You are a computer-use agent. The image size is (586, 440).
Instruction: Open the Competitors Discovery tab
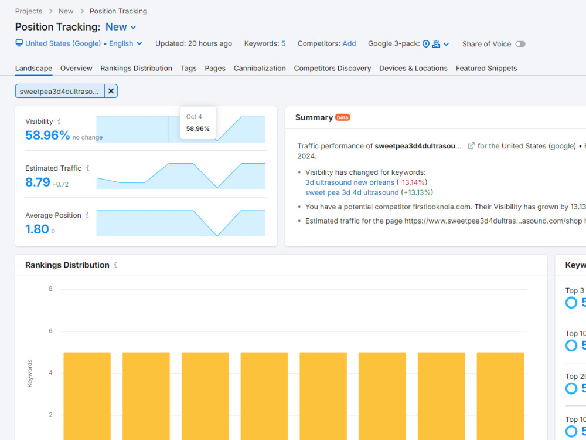coord(332,69)
